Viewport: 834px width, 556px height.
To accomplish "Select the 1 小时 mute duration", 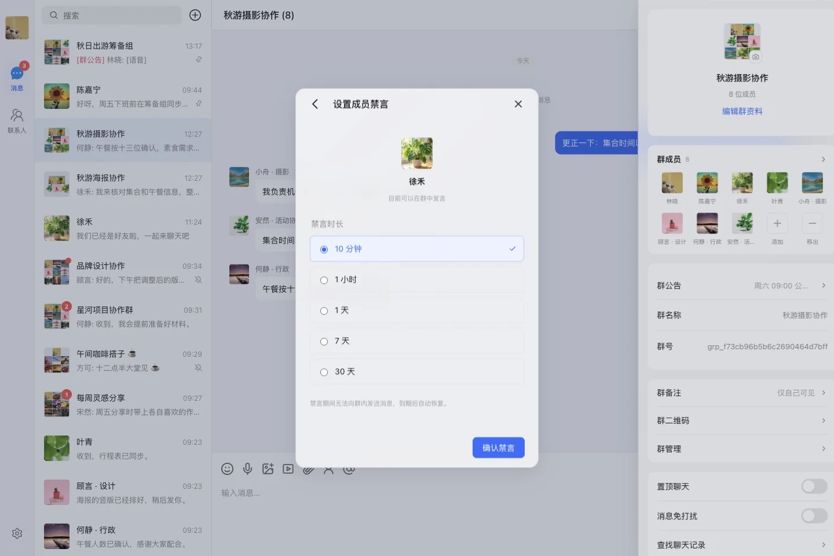I will tap(417, 280).
